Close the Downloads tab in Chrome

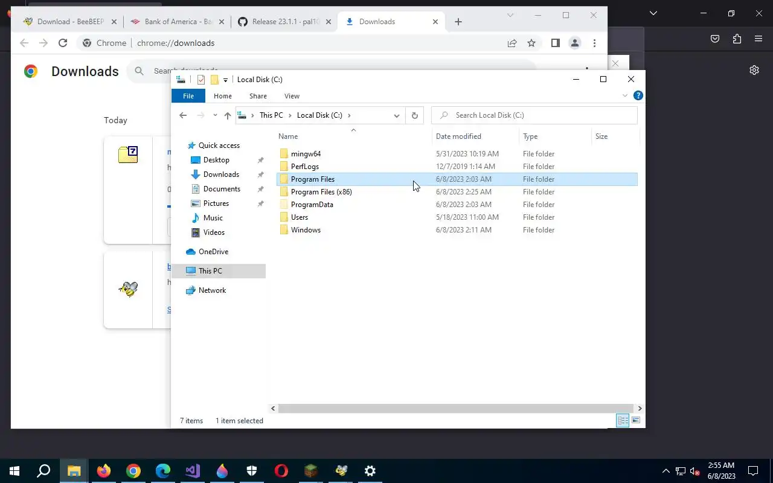click(x=435, y=22)
